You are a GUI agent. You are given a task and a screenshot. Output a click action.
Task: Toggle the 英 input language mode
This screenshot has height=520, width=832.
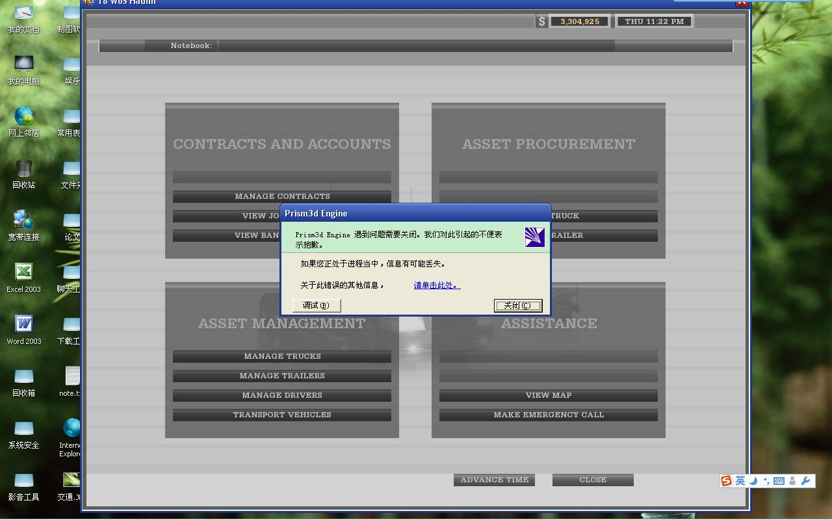pyautogui.click(x=740, y=481)
